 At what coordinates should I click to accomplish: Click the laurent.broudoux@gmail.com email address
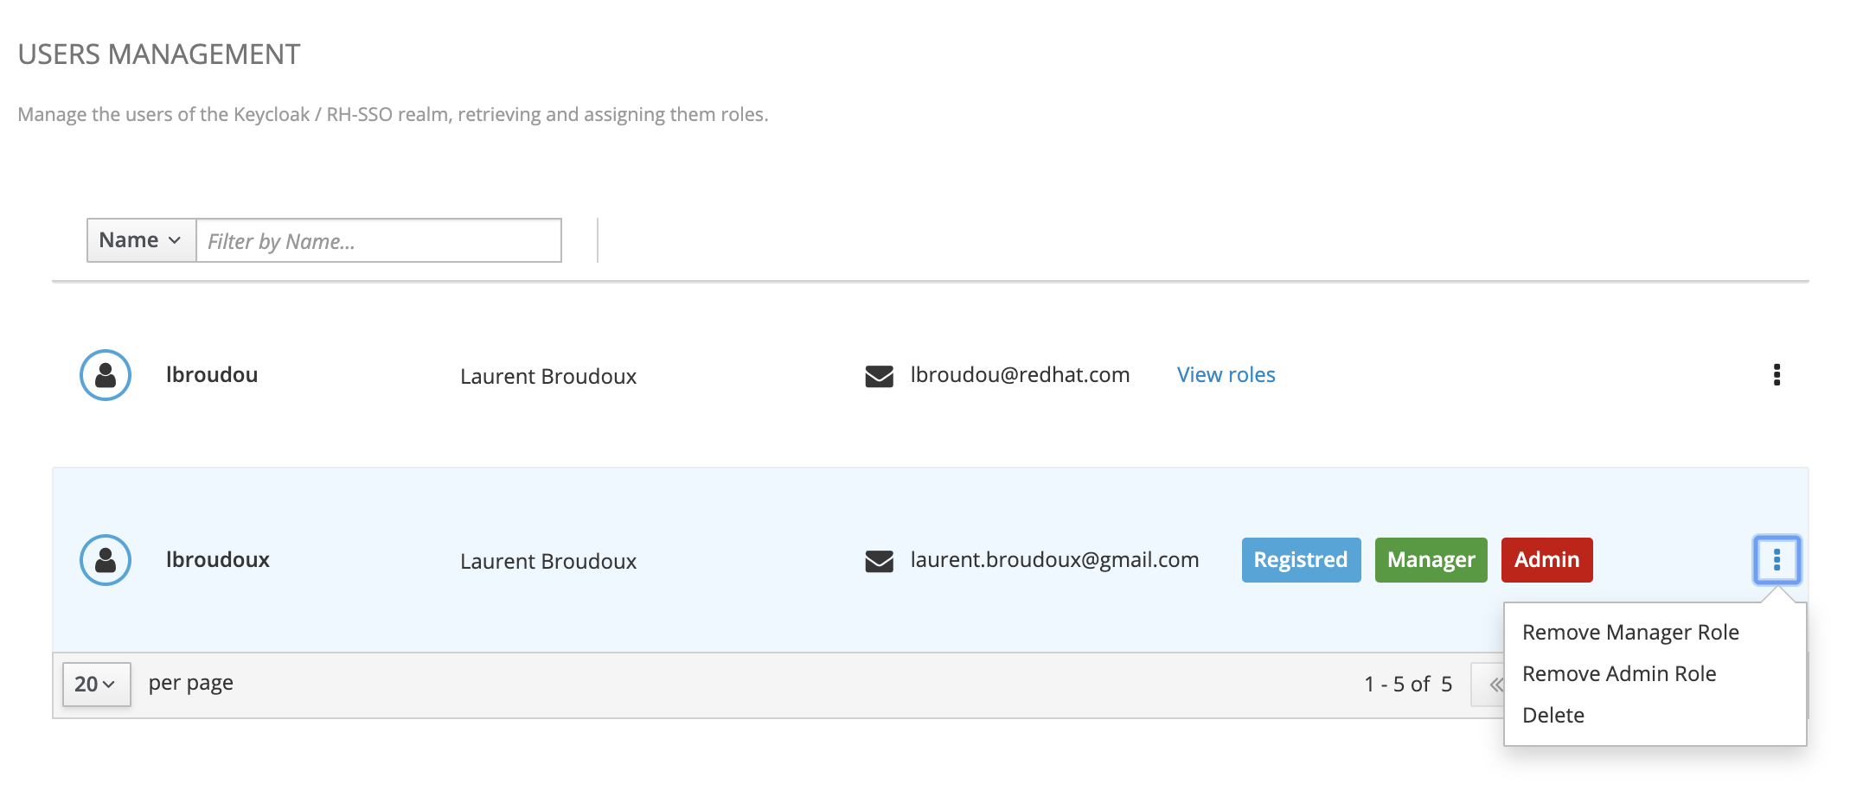click(1054, 560)
